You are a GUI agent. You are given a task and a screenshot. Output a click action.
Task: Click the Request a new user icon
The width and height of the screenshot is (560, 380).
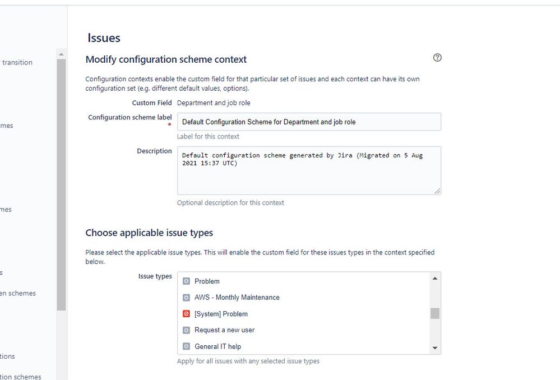(187, 330)
